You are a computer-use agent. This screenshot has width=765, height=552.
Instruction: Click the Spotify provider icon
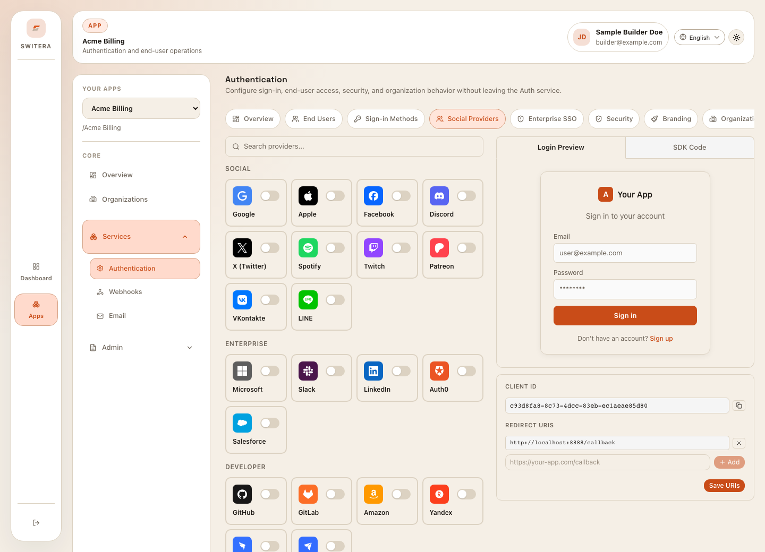pyautogui.click(x=308, y=248)
